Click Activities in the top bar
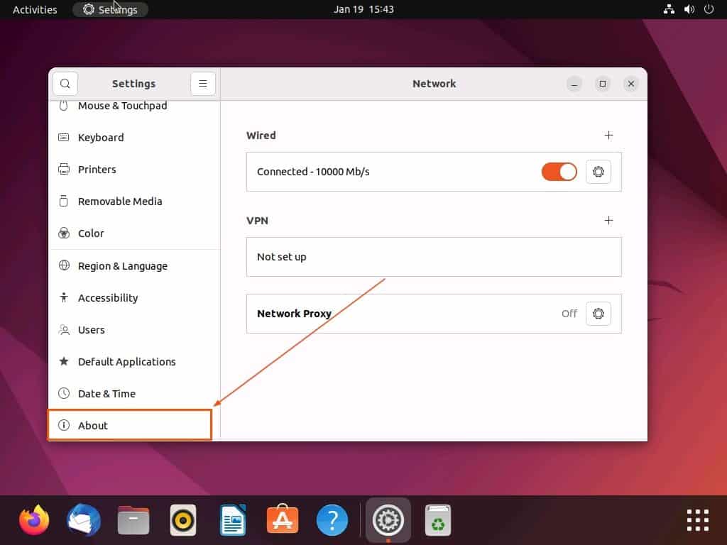 point(34,9)
